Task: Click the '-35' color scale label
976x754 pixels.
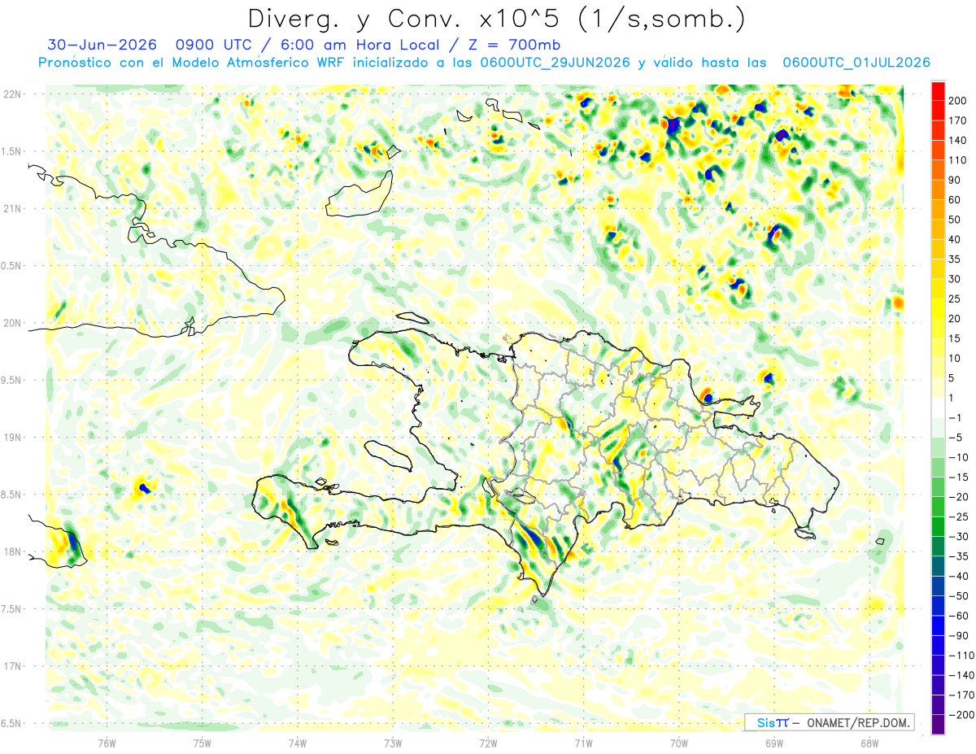Action: tap(958, 556)
